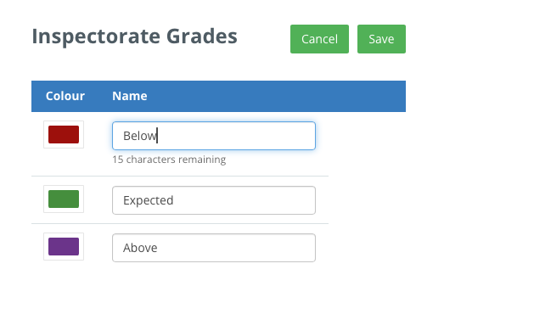Focus the Below name field

214,136
